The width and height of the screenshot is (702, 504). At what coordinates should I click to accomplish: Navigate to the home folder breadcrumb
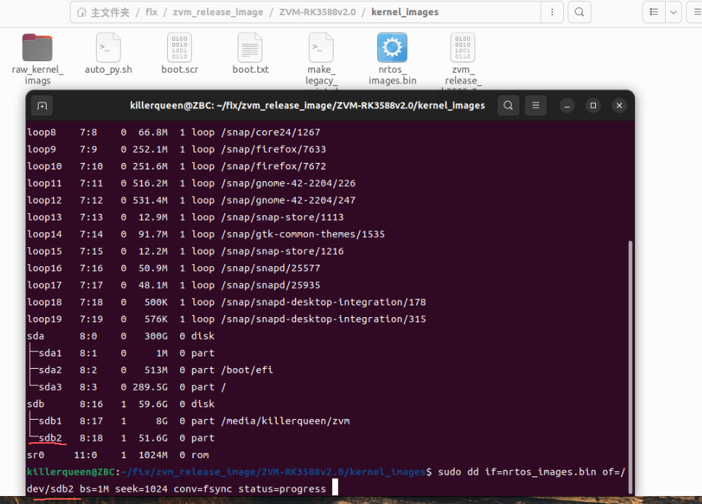pyautogui.click(x=103, y=12)
